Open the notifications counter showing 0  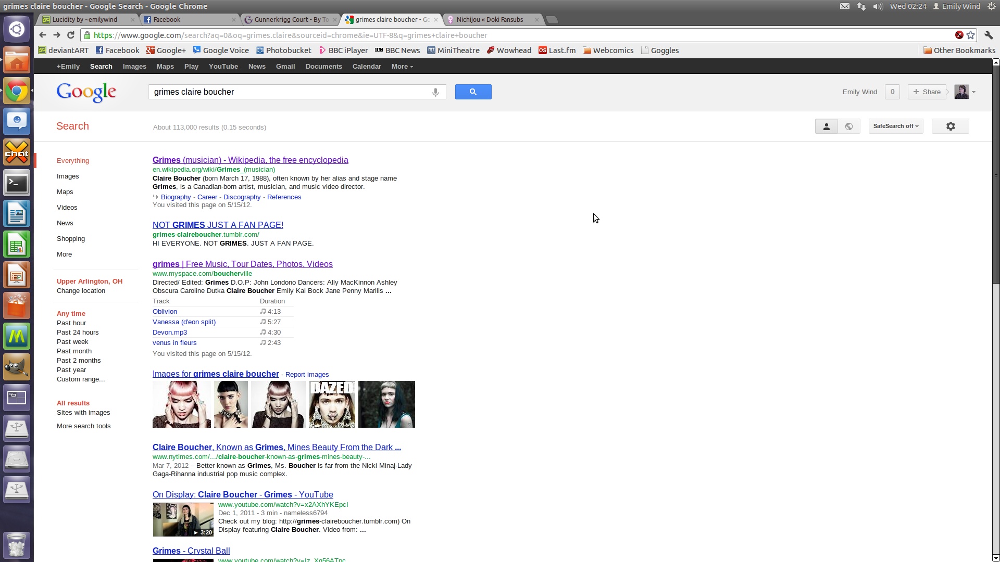[892, 92]
